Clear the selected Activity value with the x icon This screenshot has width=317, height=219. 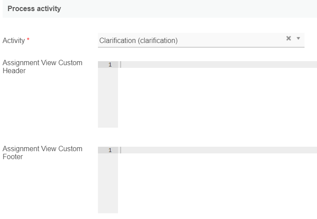(289, 39)
